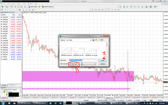Toggle the Expert Advisors button
This screenshot has height=105, width=168.
[48, 7]
